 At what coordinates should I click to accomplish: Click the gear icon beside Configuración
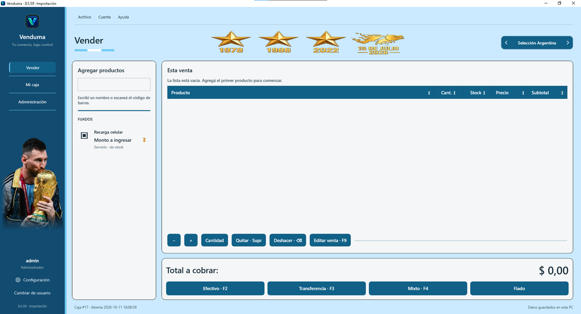(18, 280)
